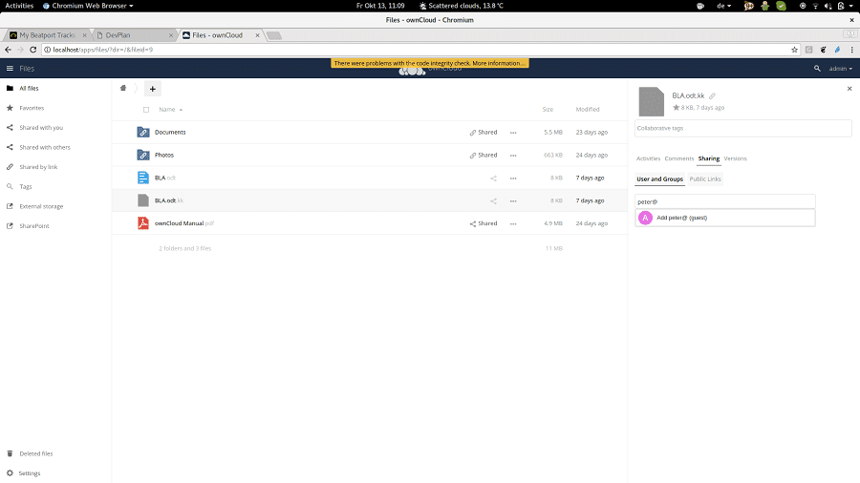Toggle the select-all files checkbox

tap(146, 110)
